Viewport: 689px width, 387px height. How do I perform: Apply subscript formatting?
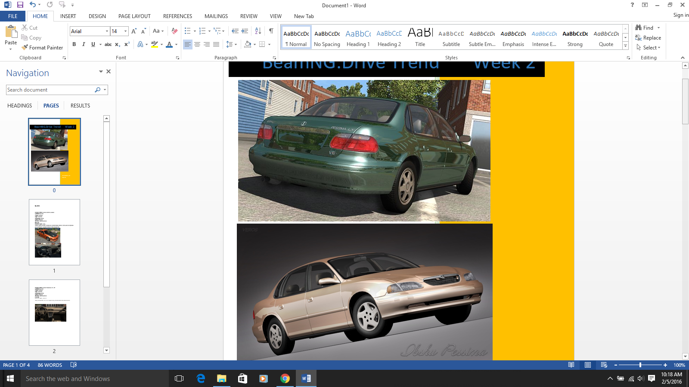click(x=118, y=44)
